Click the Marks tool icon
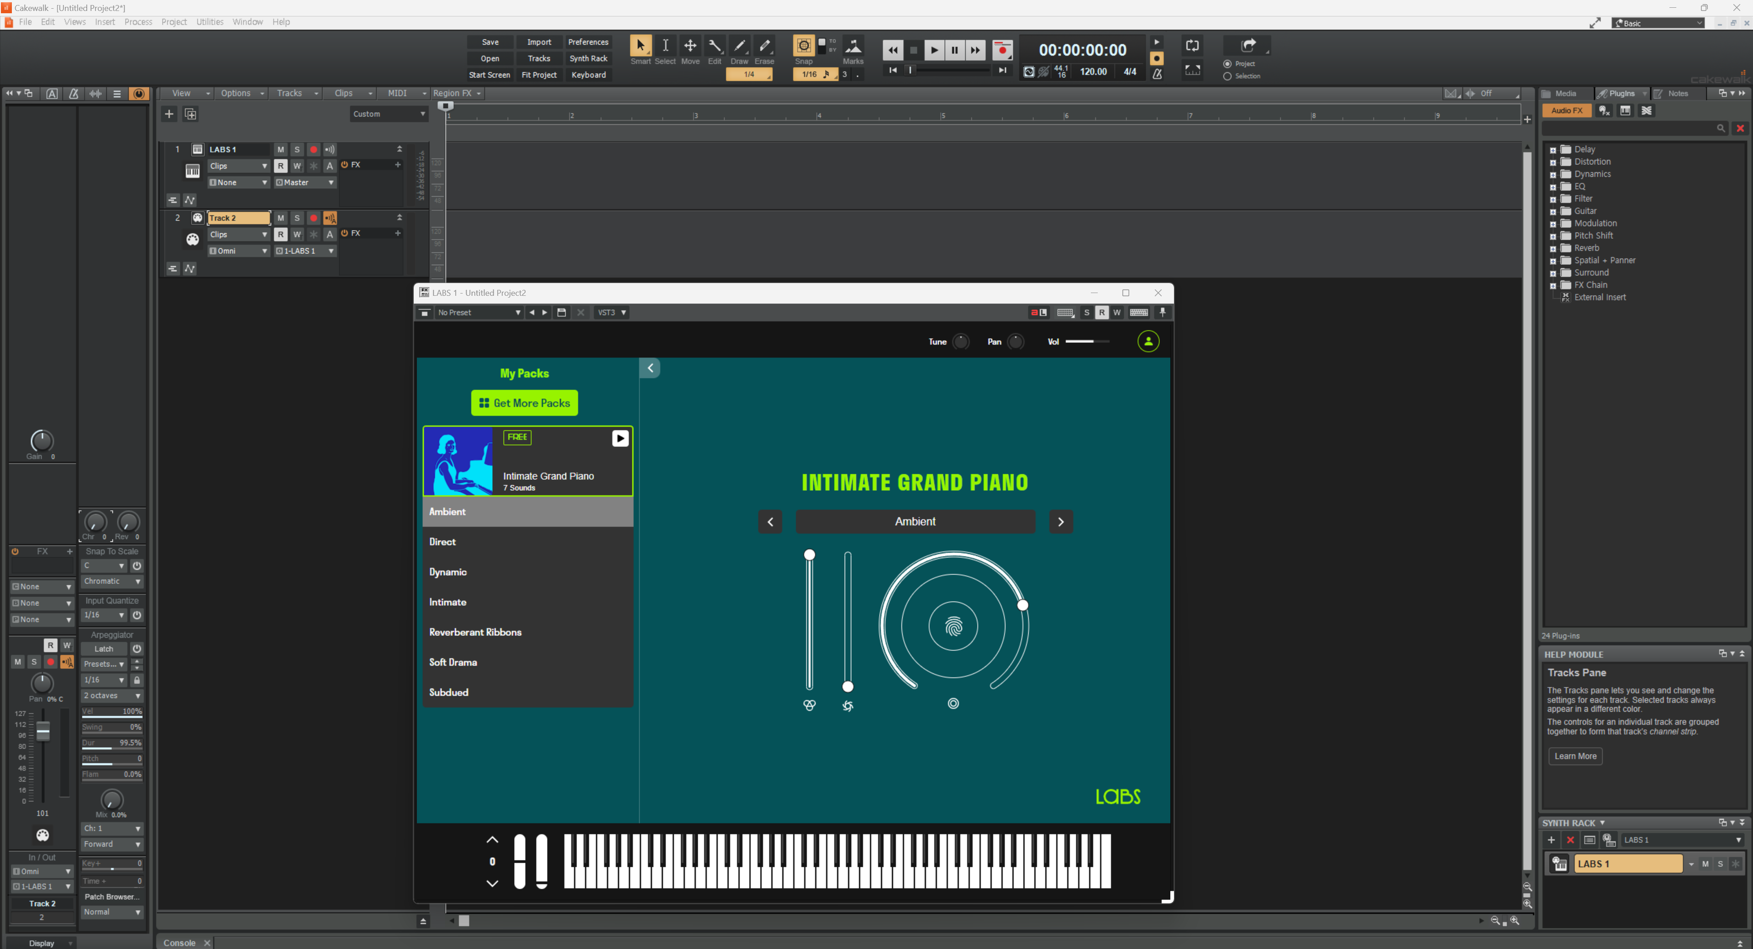Screen dimensions: 1753x949 (x=853, y=46)
